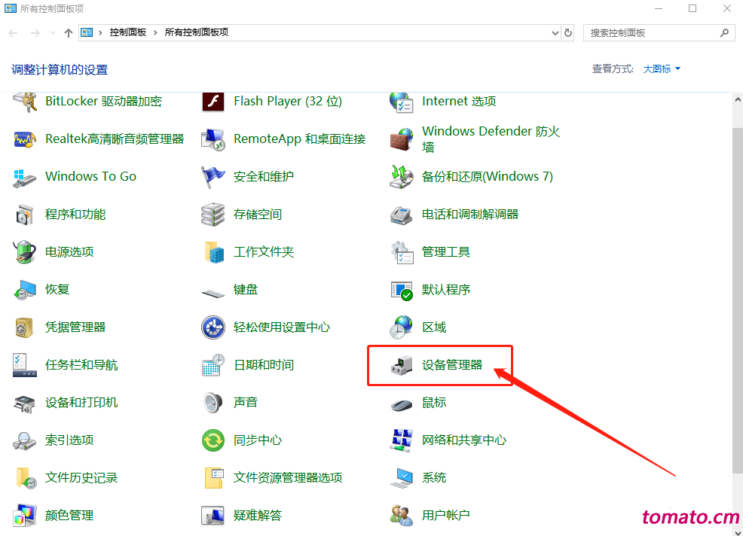
Task: Open the 区域 globe and clock icon
Action: (x=401, y=327)
